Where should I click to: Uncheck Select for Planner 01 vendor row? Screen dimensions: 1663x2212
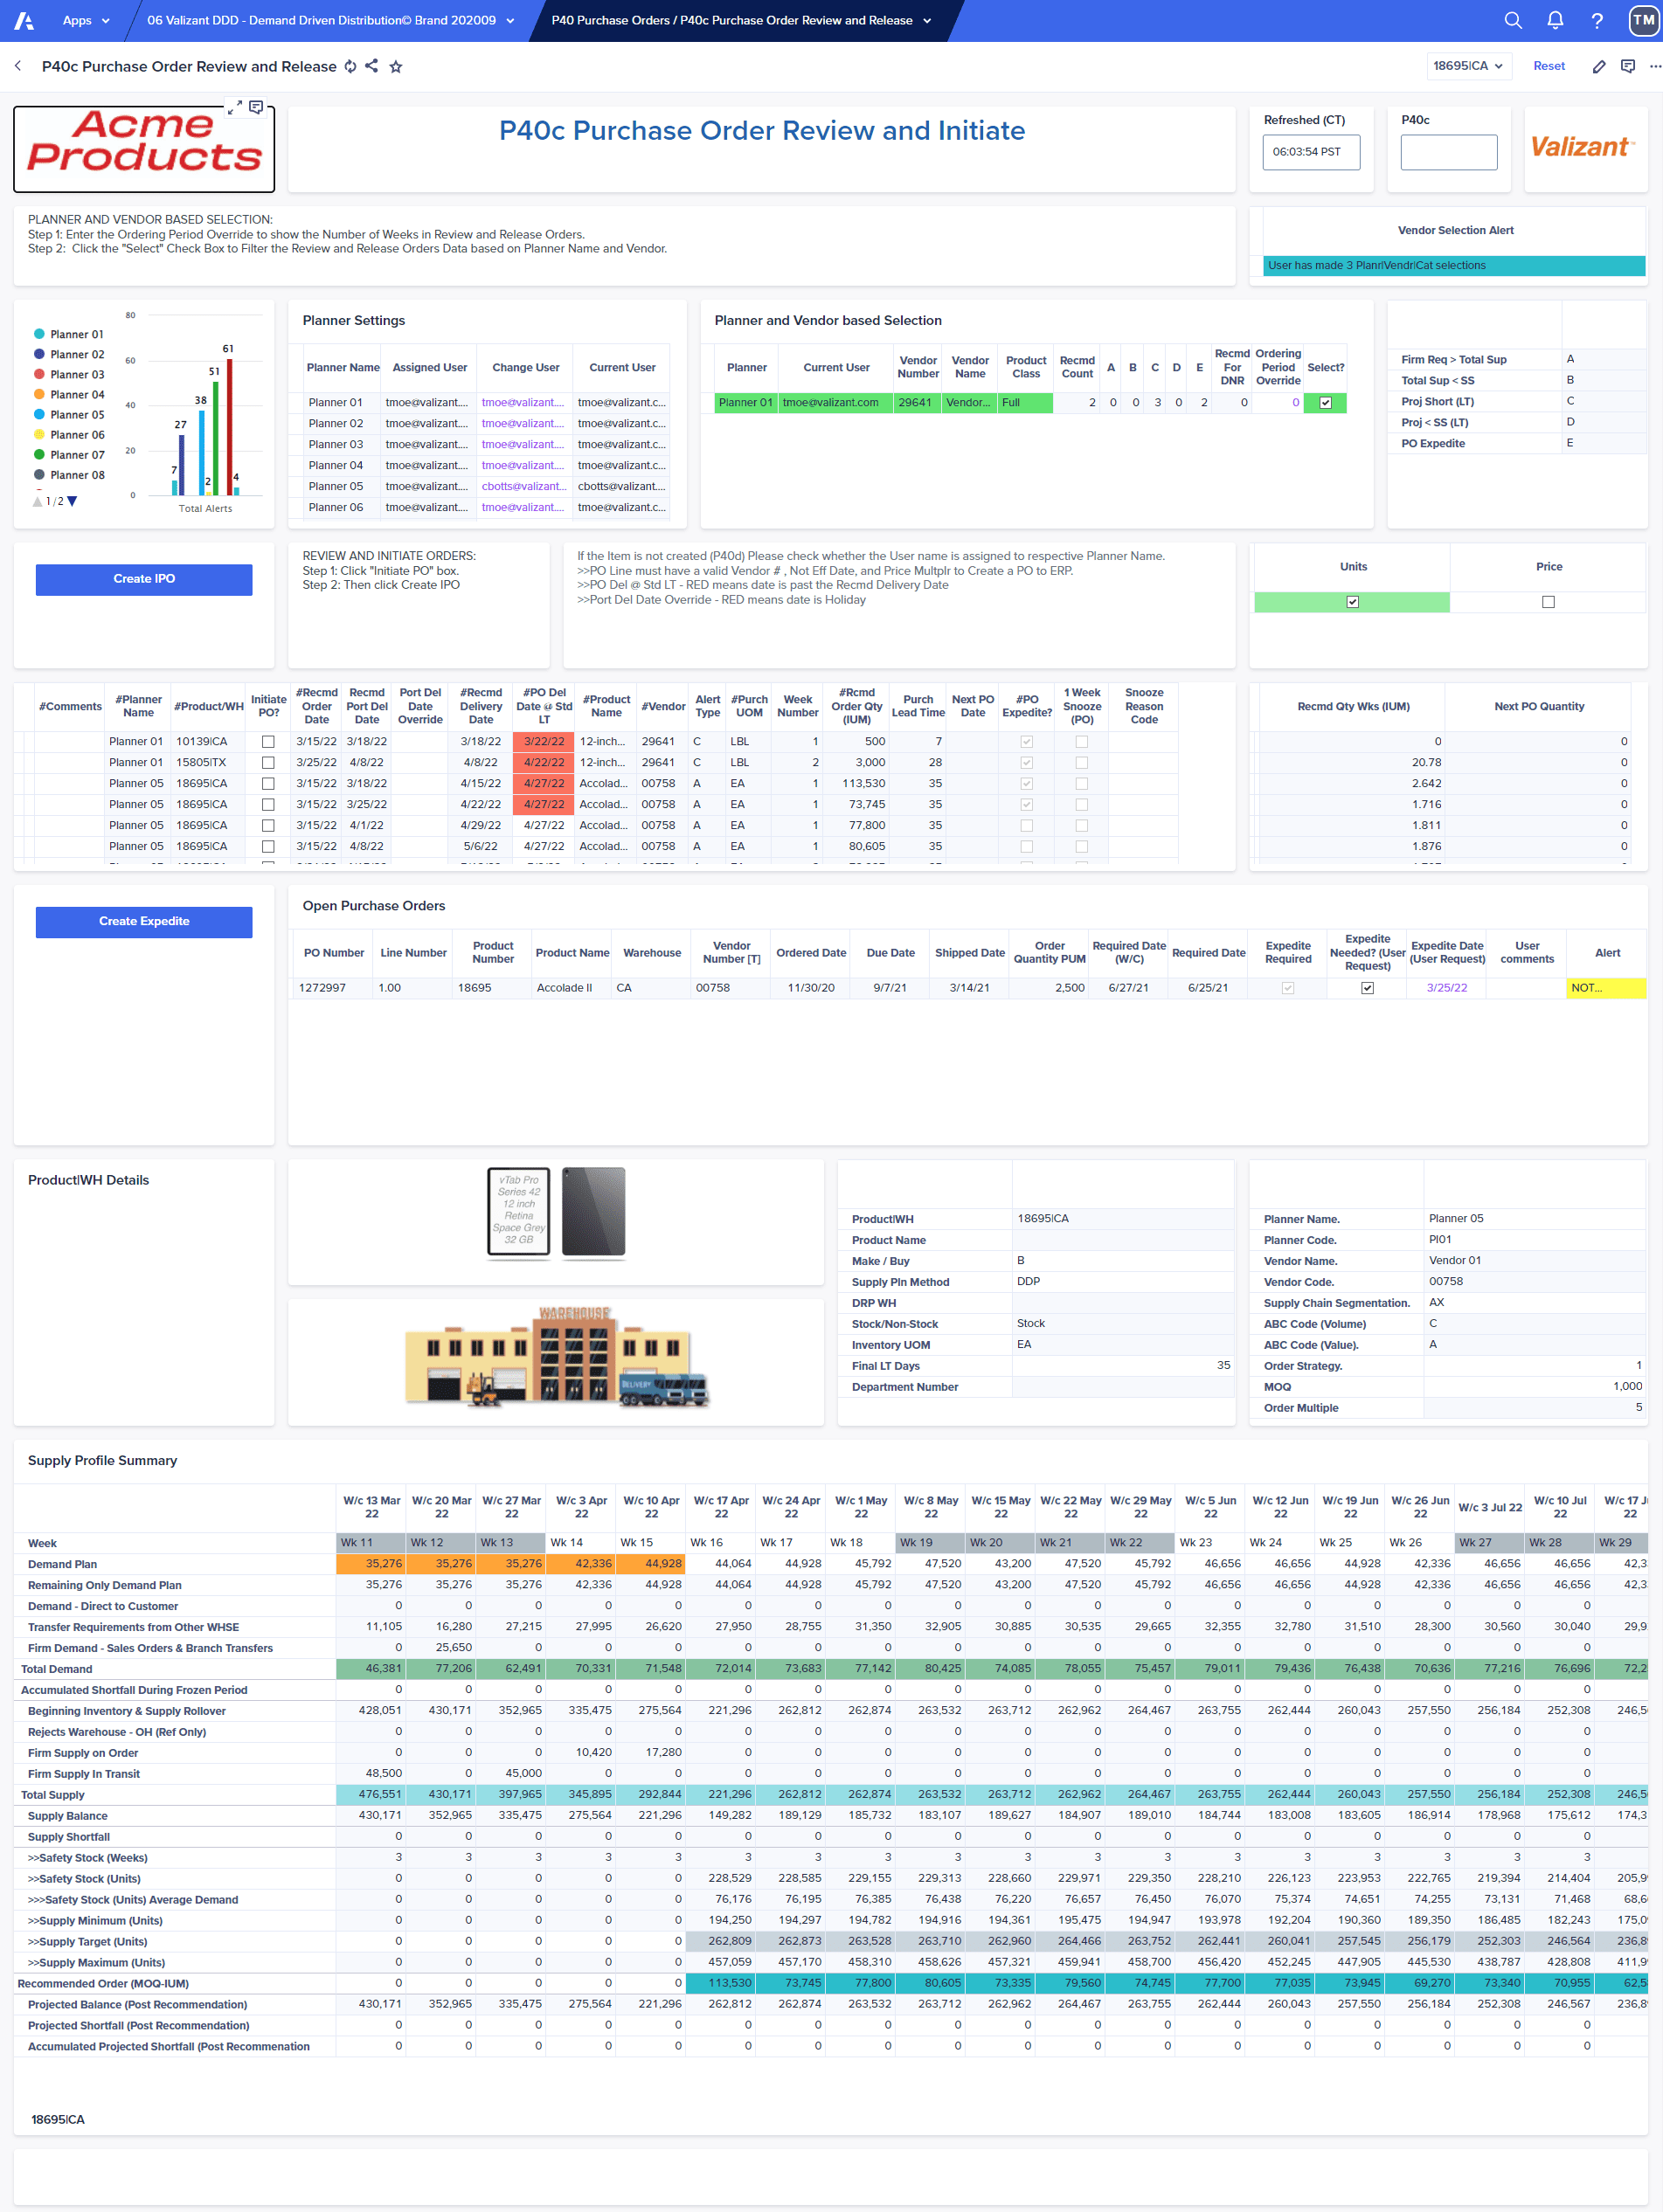[1325, 403]
